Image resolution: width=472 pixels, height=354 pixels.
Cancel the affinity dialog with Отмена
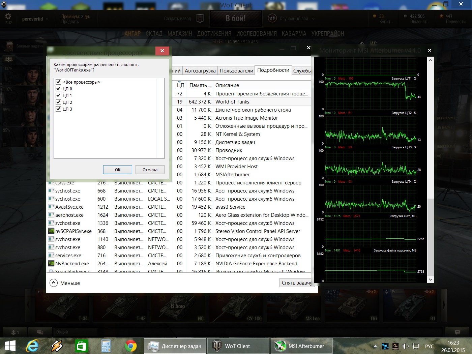pyautogui.click(x=150, y=170)
